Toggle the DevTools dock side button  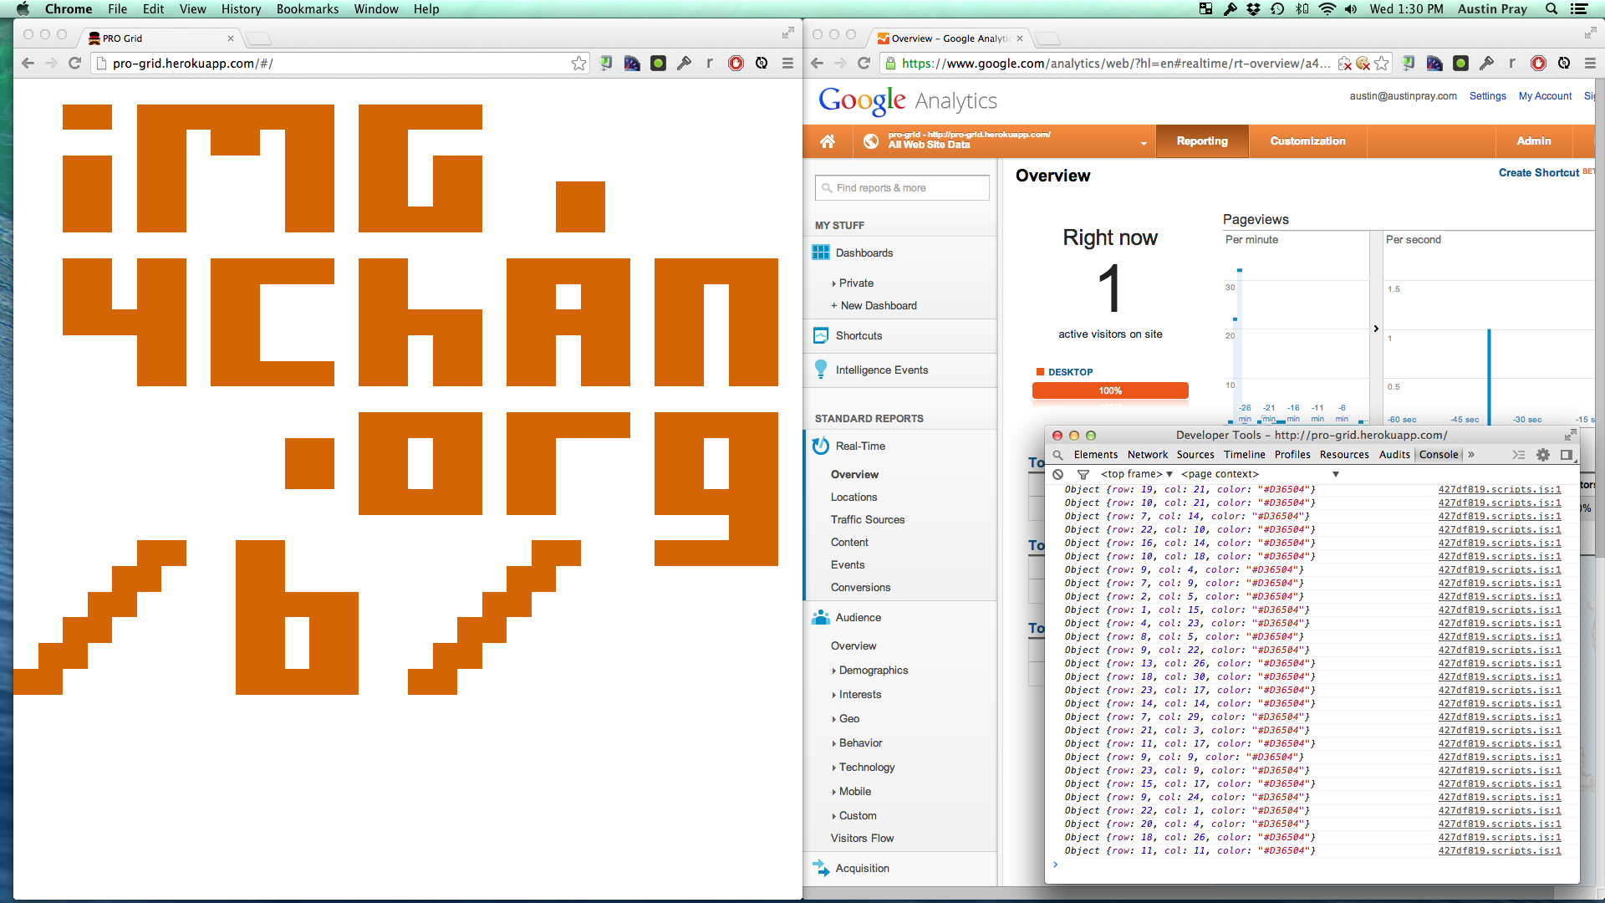click(1567, 455)
